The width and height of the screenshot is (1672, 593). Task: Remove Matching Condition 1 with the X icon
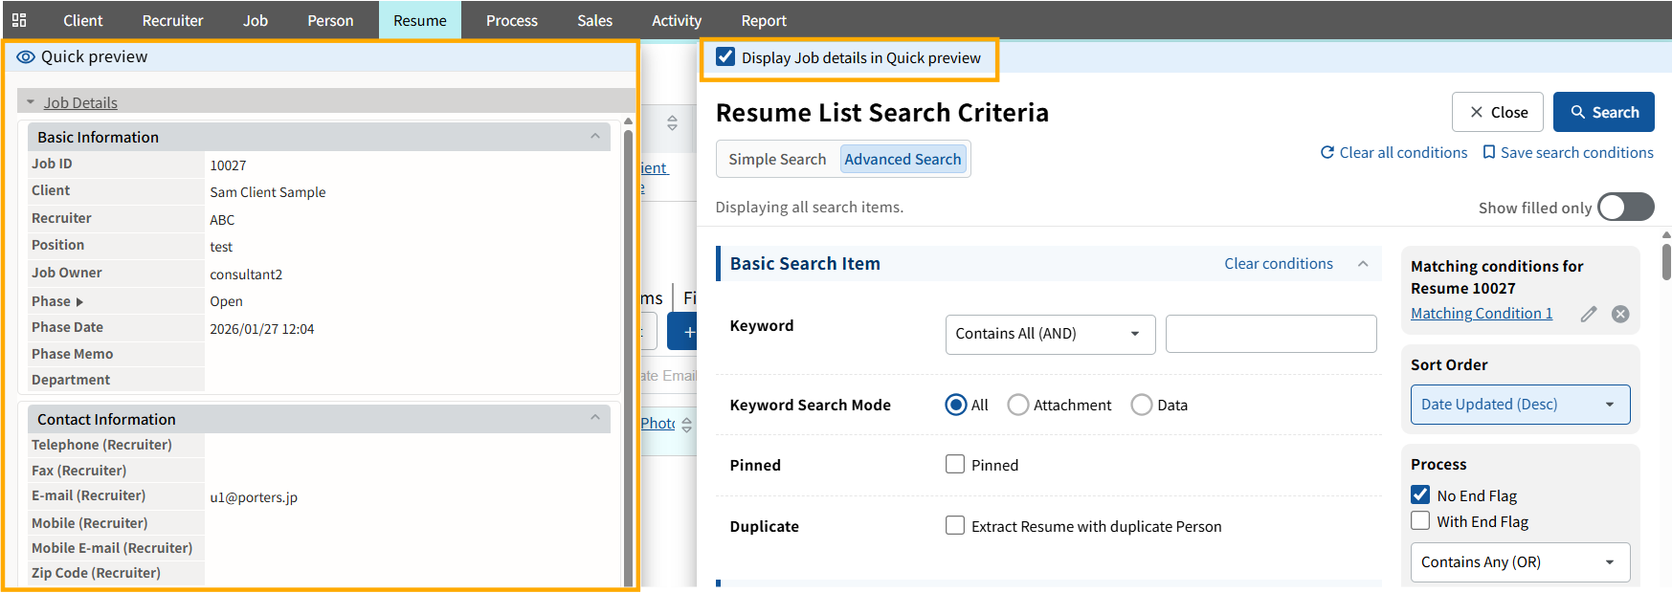coord(1620,314)
